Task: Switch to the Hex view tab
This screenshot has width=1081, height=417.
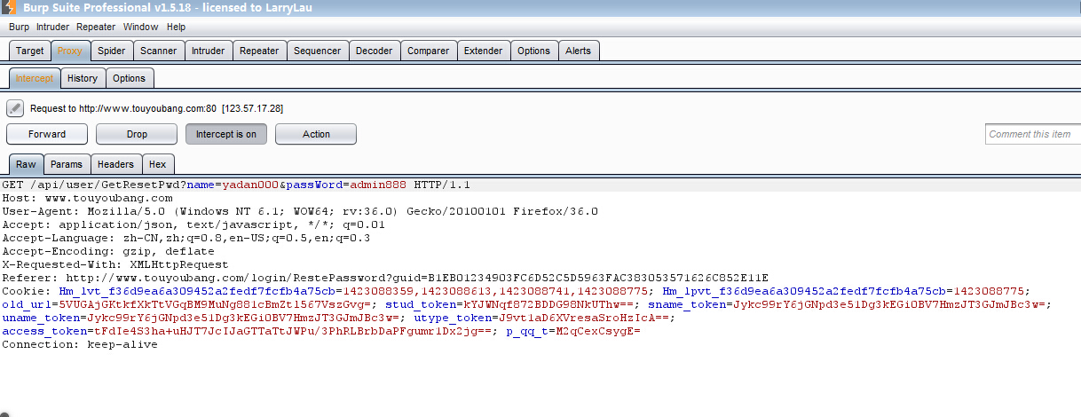Action: coord(157,164)
